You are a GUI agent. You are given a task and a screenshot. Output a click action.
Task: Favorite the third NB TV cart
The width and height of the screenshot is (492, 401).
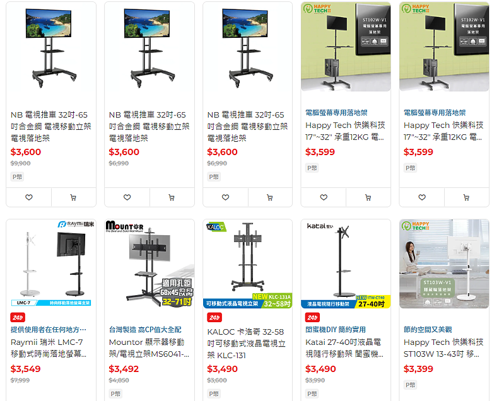(225, 197)
